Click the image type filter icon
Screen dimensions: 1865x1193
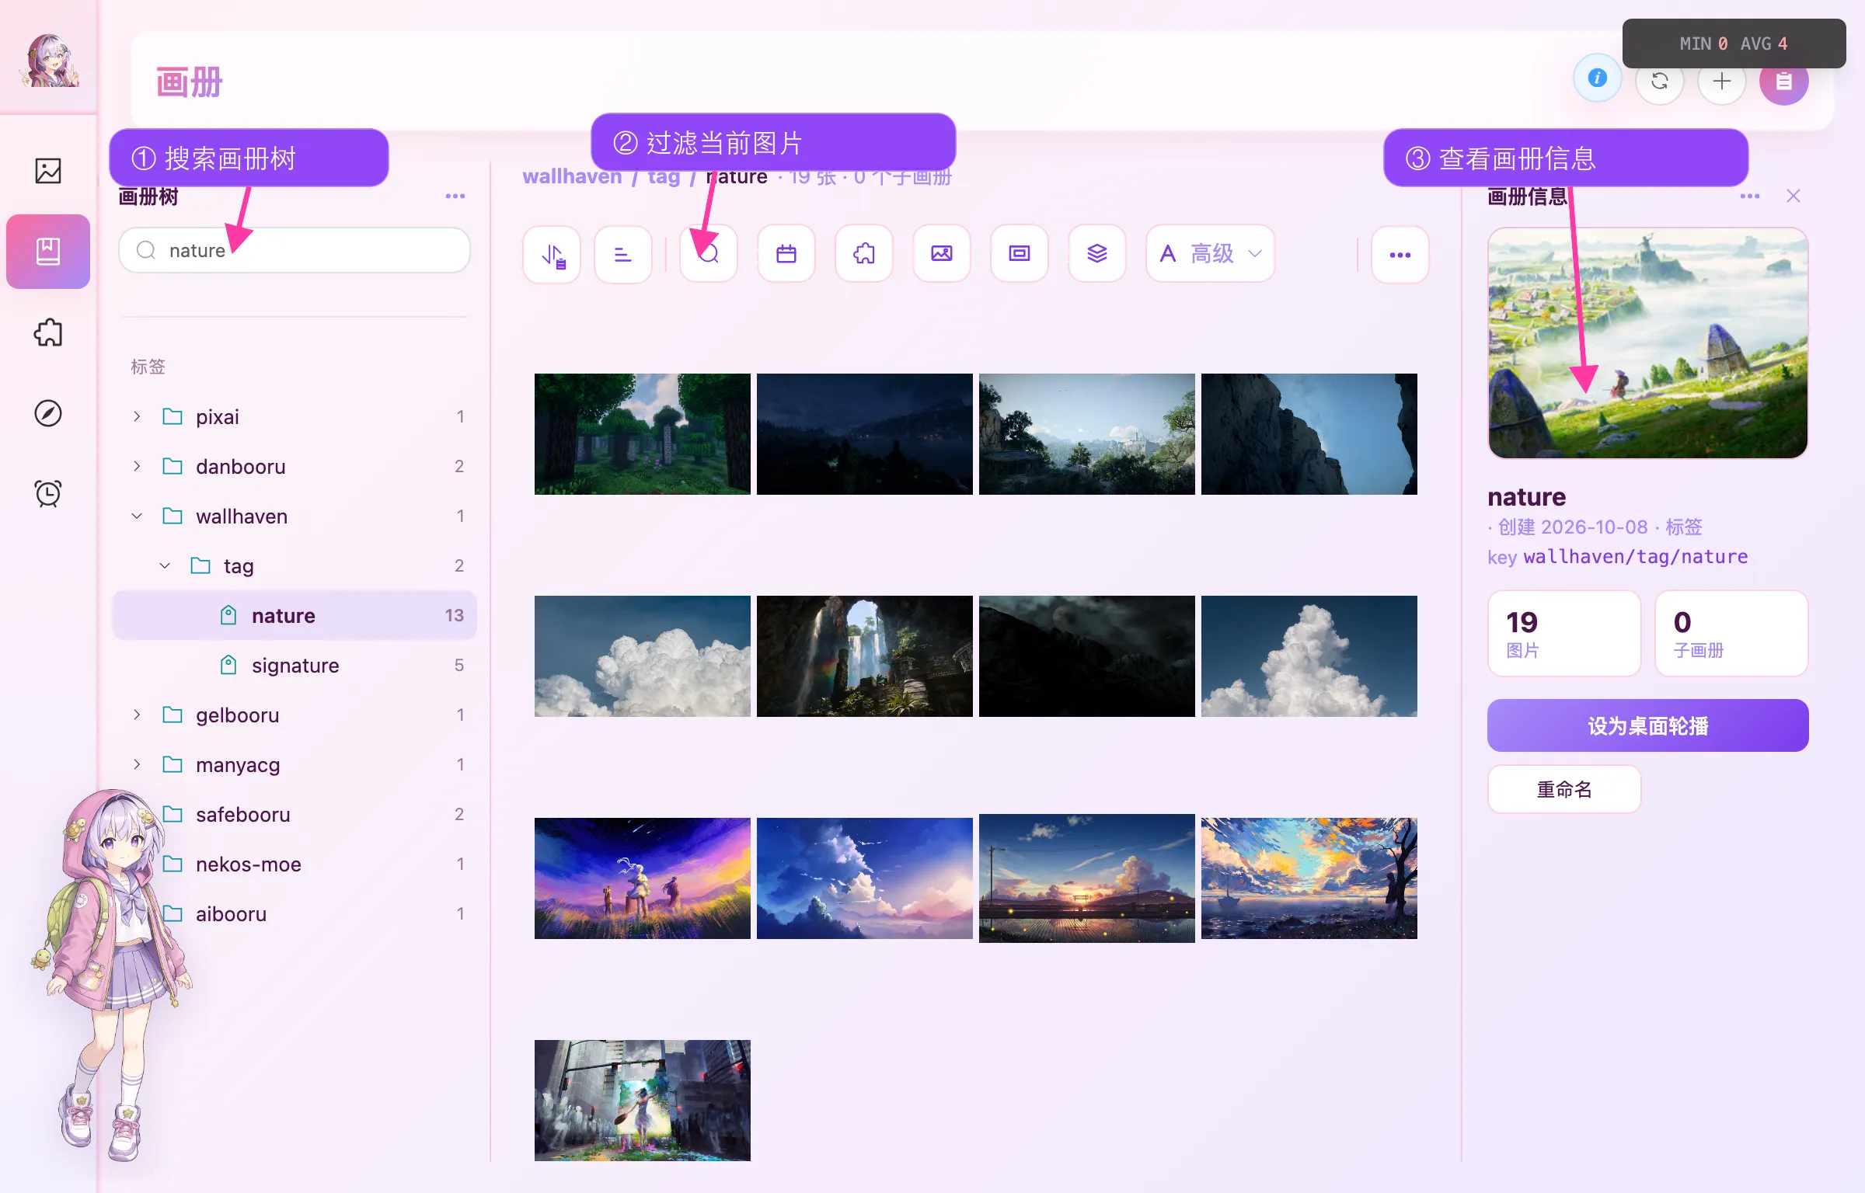tap(942, 254)
